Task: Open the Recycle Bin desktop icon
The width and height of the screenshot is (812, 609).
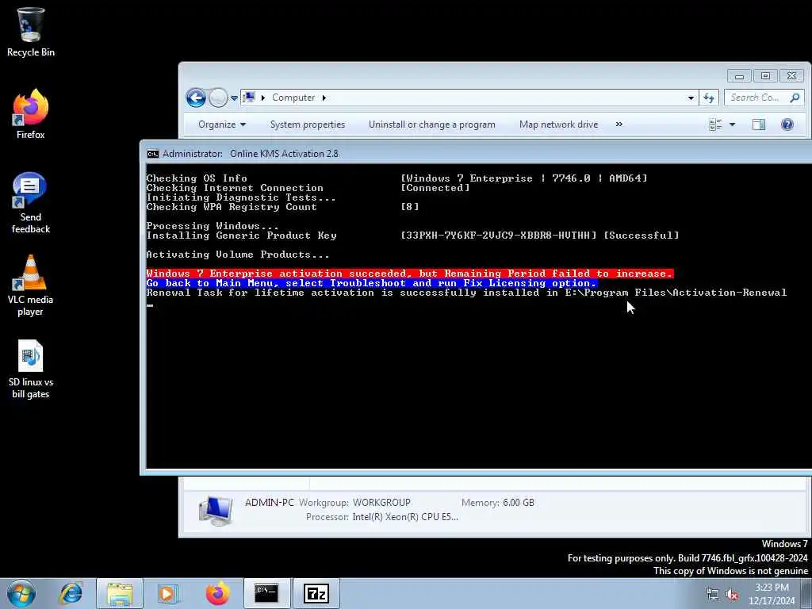Action: 31,32
